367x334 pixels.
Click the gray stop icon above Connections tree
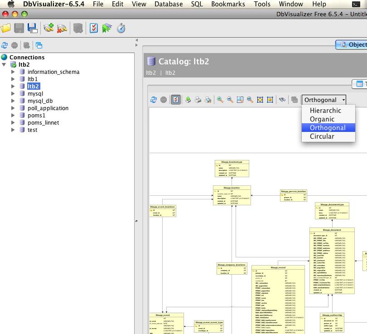click(14, 45)
